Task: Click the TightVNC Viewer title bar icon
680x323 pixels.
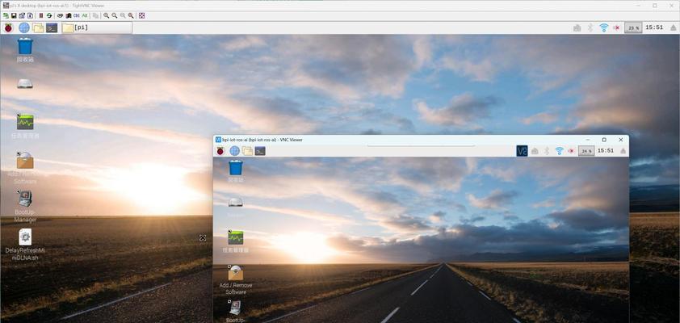Action: click(x=6, y=5)
